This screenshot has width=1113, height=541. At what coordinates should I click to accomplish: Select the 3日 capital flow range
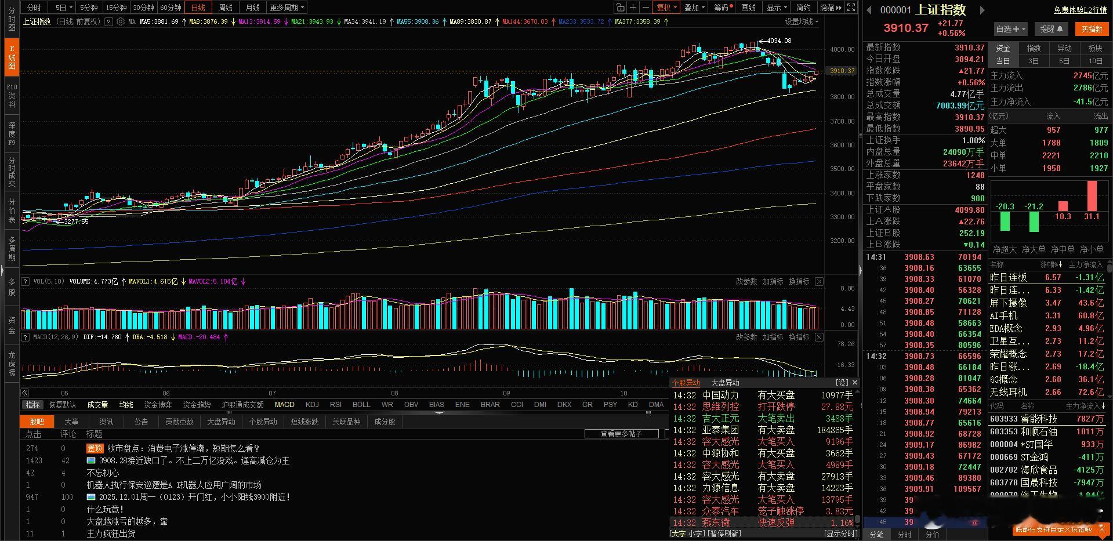pos(1034,61)
